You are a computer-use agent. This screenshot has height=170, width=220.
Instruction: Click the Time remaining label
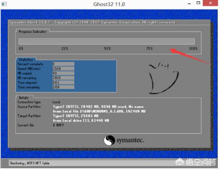pos(29,87)
